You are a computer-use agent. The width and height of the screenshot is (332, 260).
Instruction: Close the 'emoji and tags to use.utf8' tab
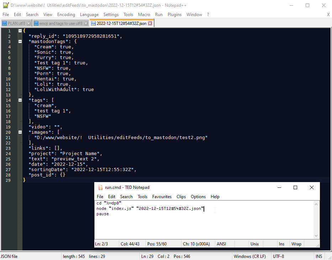point(86,23)
